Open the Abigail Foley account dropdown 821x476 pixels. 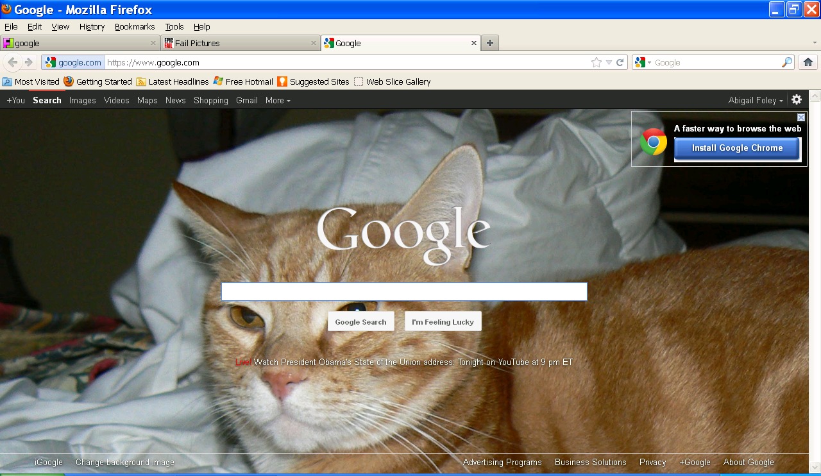pos(756,100)
